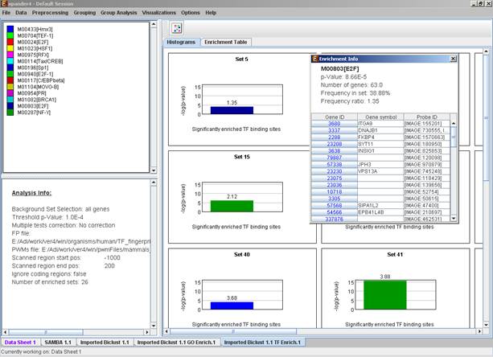Click scroll-up arrow of Analysis Info panel
Viewport: 493px width, 357px height.
154,183
